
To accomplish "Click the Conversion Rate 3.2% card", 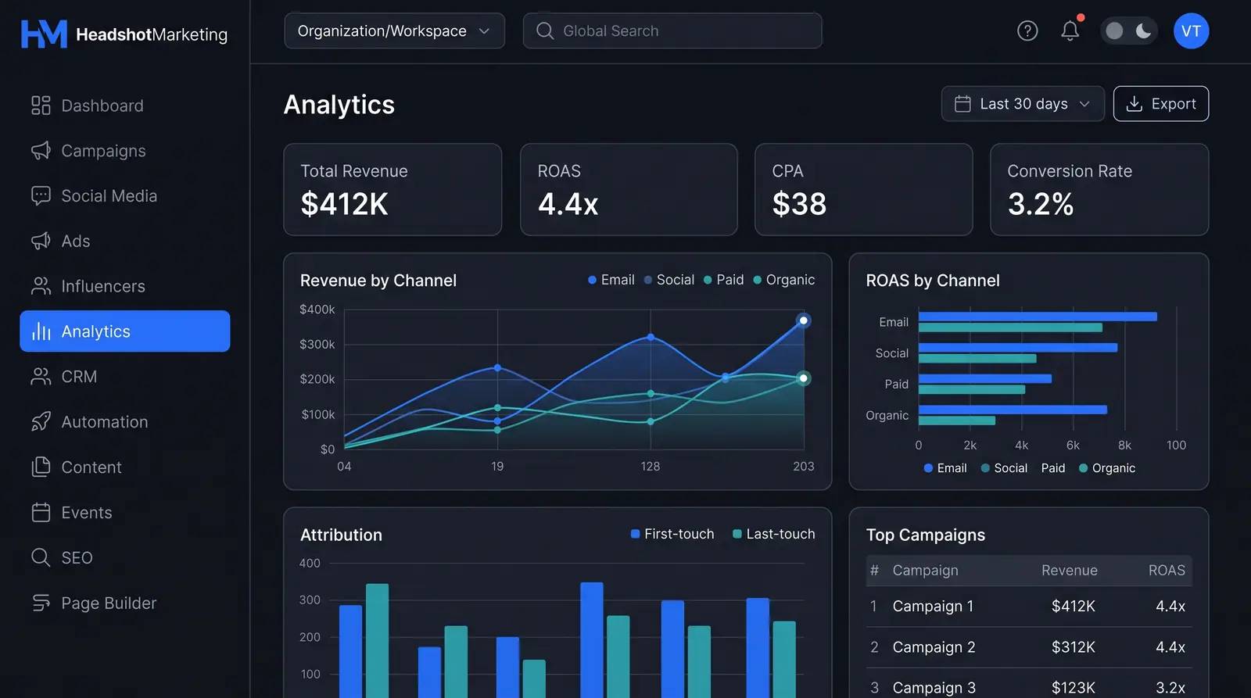I will pyautogui.click(x=1099, y=189).
